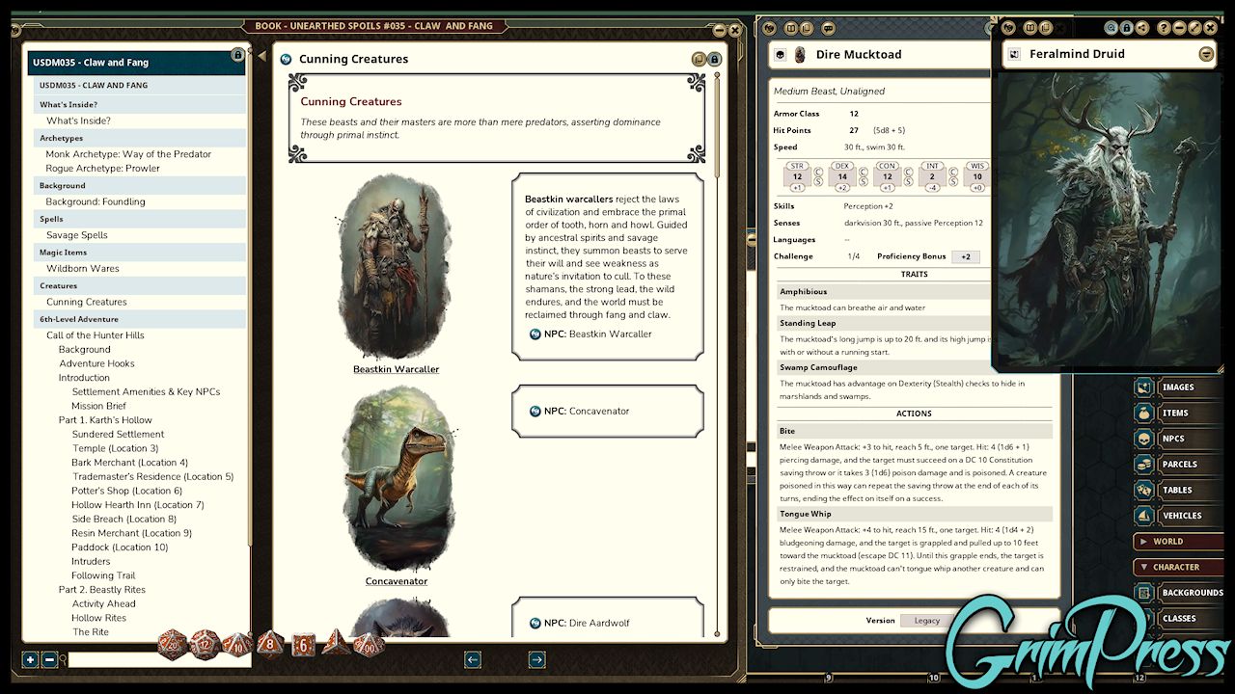Open help for Feralmind Druid window

click(x=1165, y=28)
